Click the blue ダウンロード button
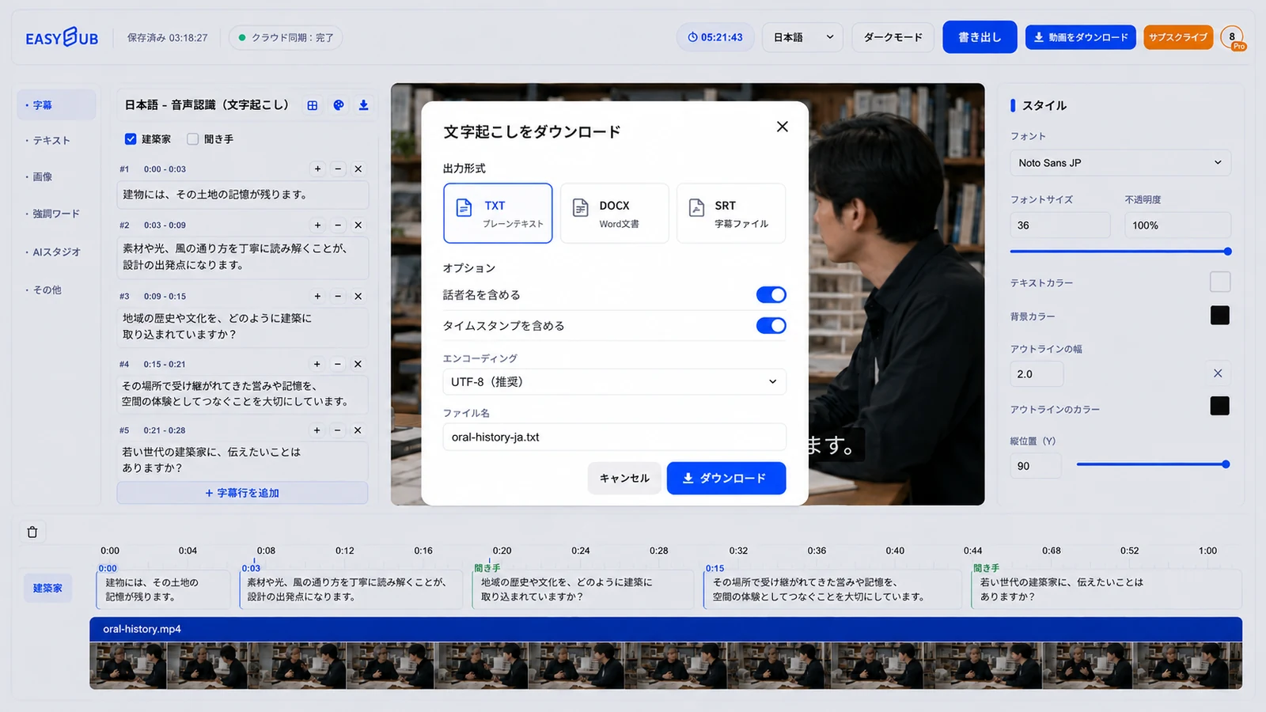Image resolution: width=1266 pixels, height=712 pixels. point(726,479)
